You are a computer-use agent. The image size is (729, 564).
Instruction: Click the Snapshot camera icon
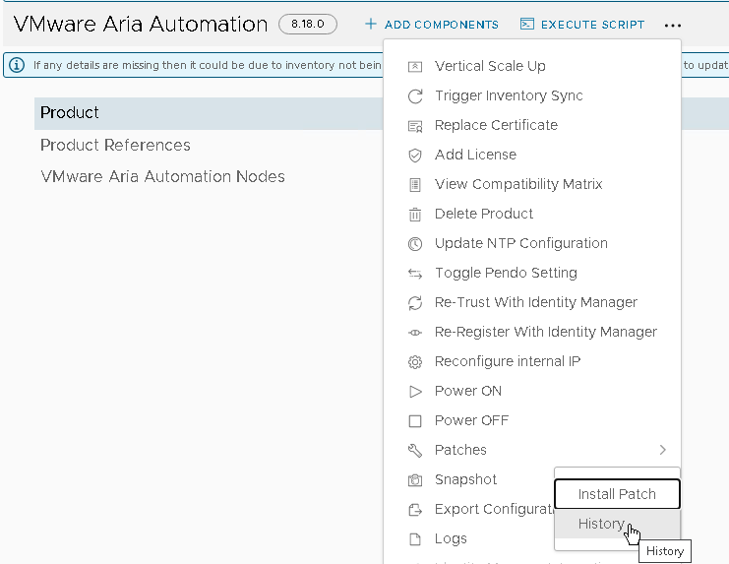415,480
